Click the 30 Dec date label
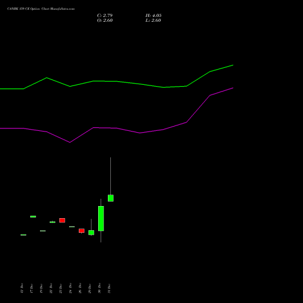303x303 pixels. 99,288
